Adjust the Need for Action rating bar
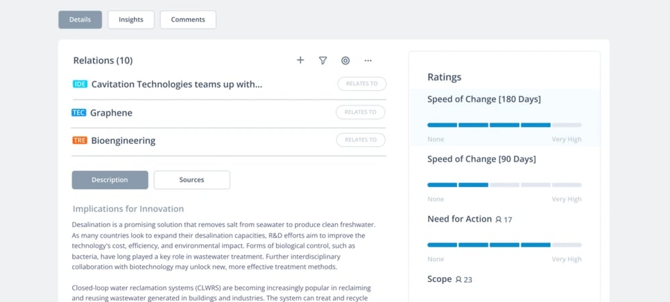670x302 pixels. pyautogui.click(x=504, y=245)
